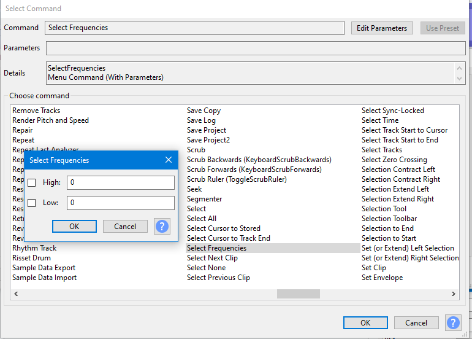Screen dimensions: 472x339
Task: Select Save Log command
Action: [201, 120]
